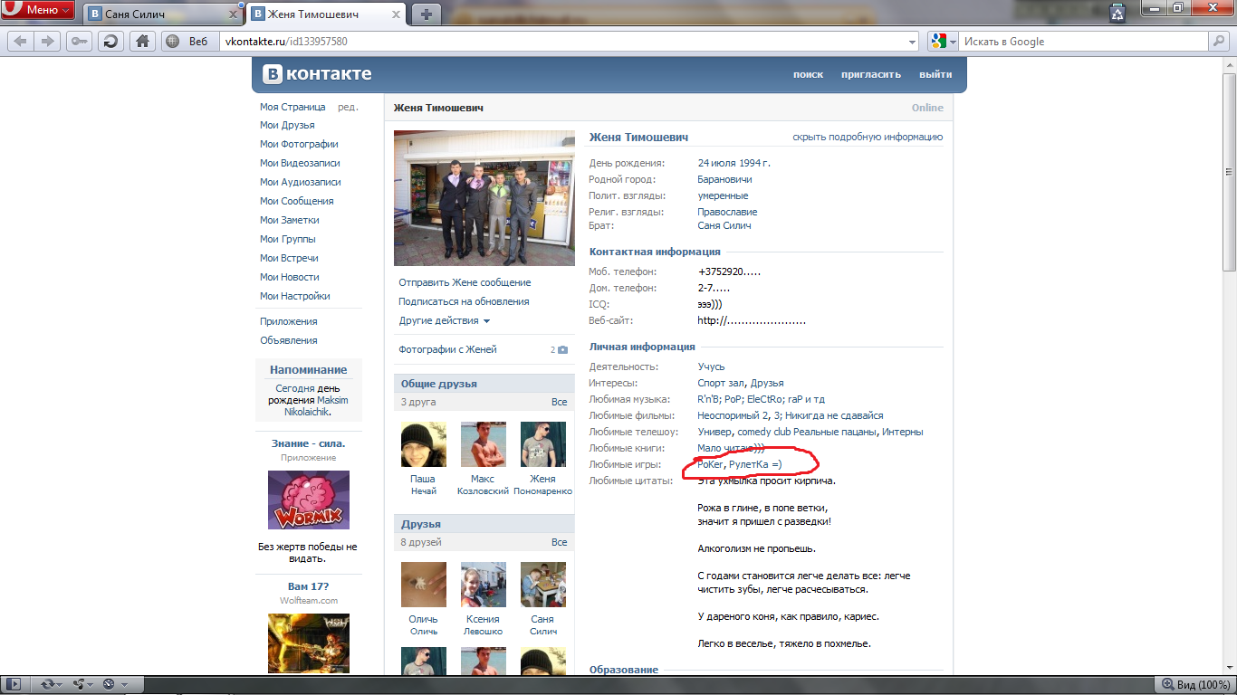Open the Opera Меню button

pyautogui.click(x=38, y=10)
